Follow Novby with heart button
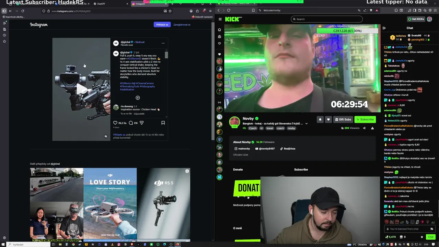 tap(328, 119)
